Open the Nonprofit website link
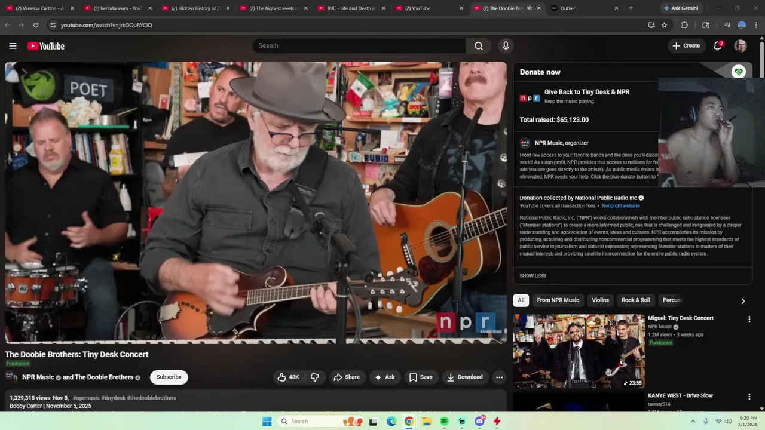Image resolution: width=765 pixels, height=430 pixels. point(620,206)
